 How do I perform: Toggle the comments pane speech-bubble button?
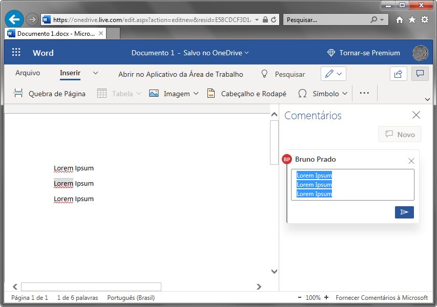point(420,74)
